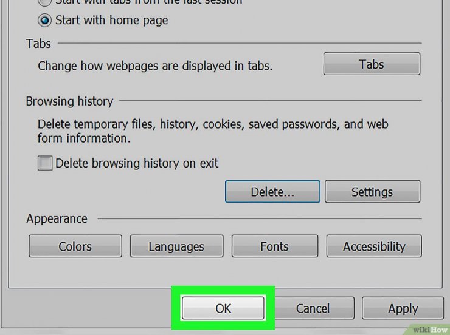
Task: Click the Browsing history section heading
Action: 69,101
